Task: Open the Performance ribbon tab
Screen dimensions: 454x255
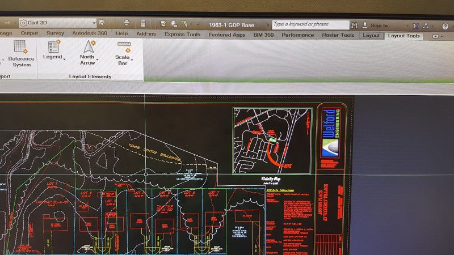Action: point(297,35)
